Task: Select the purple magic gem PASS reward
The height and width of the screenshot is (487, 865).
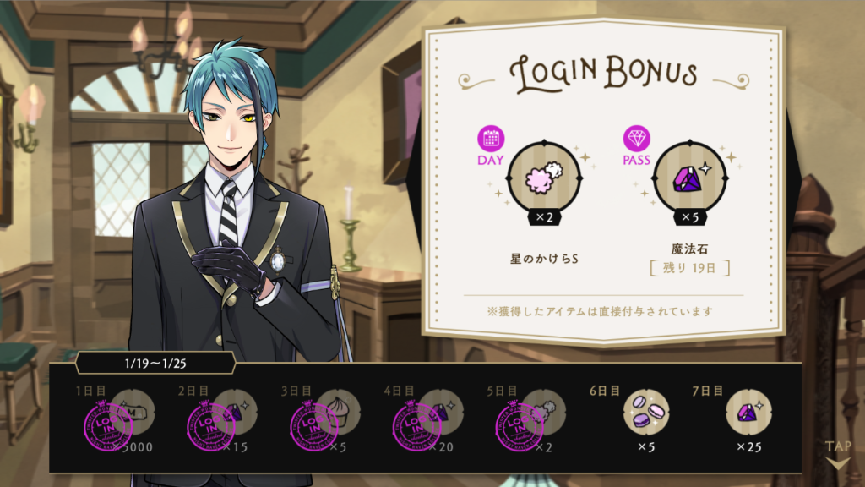Action: [x=689, y=178]
